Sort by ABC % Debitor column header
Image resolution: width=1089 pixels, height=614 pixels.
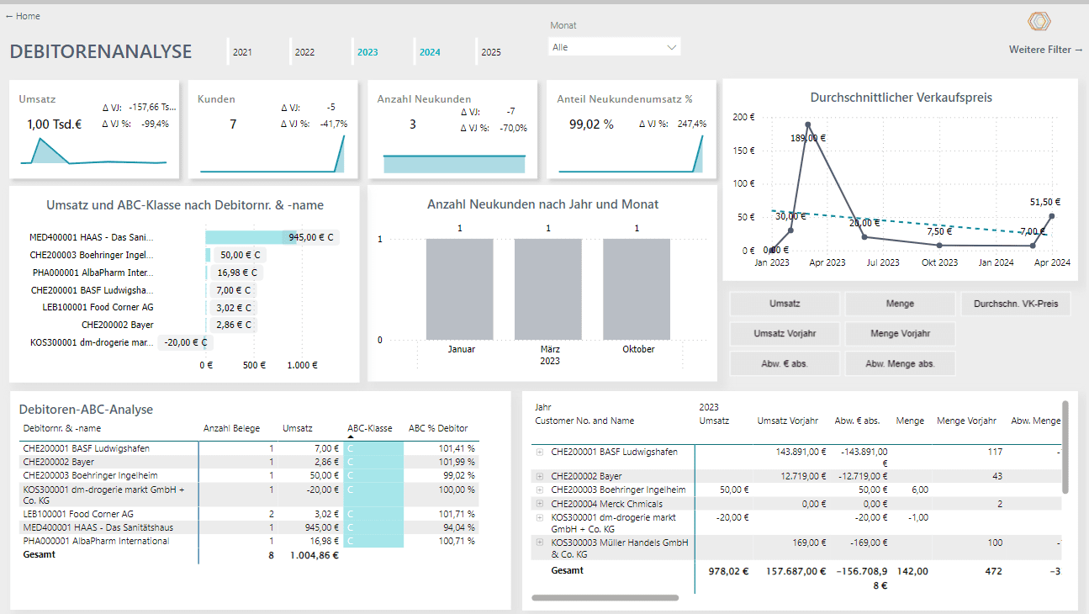tap(438, 428)
